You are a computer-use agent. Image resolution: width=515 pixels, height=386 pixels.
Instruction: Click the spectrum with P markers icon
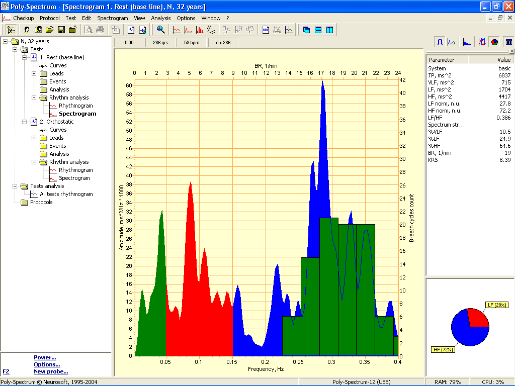click(482, 42)
